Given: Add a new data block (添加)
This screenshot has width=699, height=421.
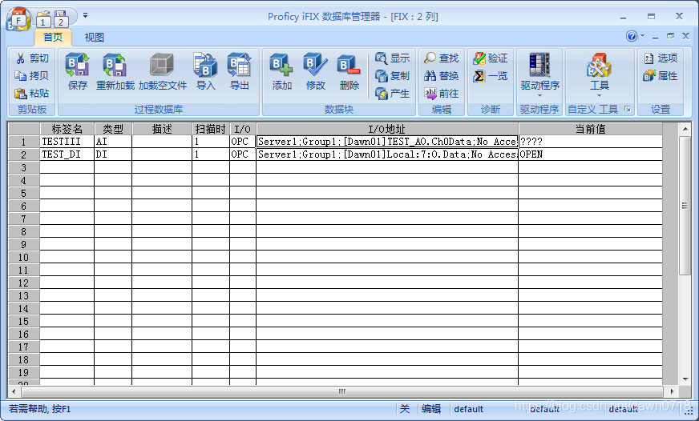Looking at the screenshot, I should 281,72.
